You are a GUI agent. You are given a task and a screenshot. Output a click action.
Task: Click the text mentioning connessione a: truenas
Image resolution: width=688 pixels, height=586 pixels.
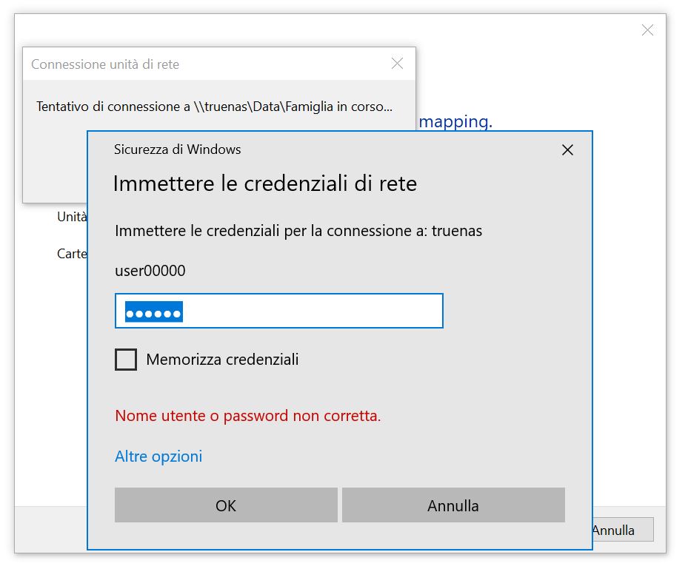(x=298, y=231)
